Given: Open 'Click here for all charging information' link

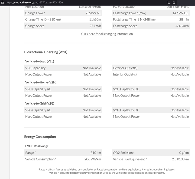Looking at the screenshot, I should (107, 34).
